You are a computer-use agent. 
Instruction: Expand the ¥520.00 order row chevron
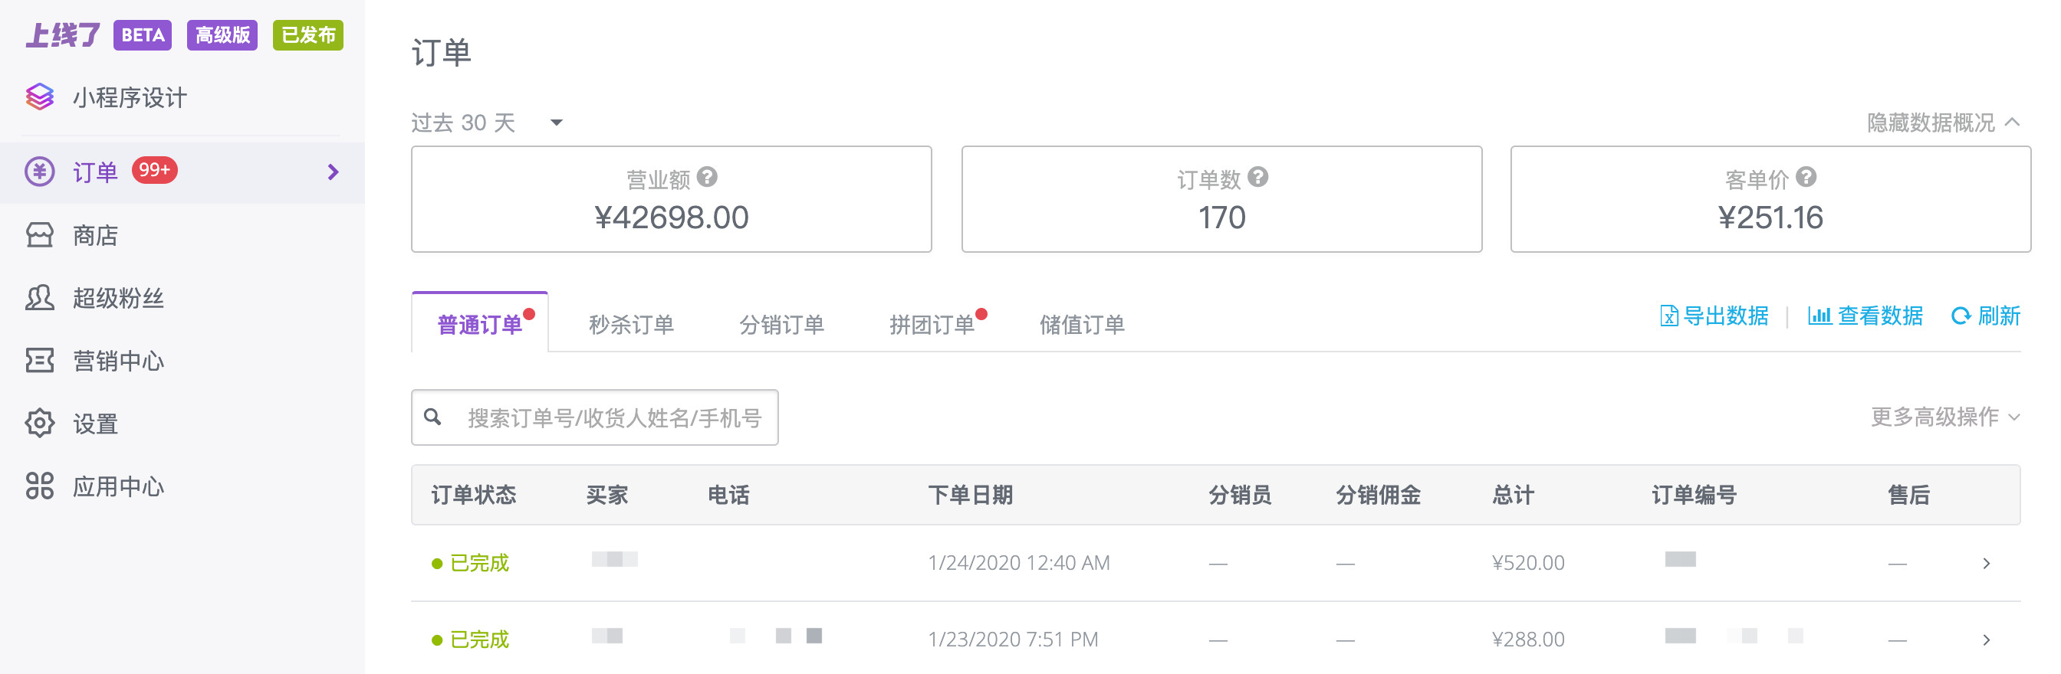point(1987,562)
